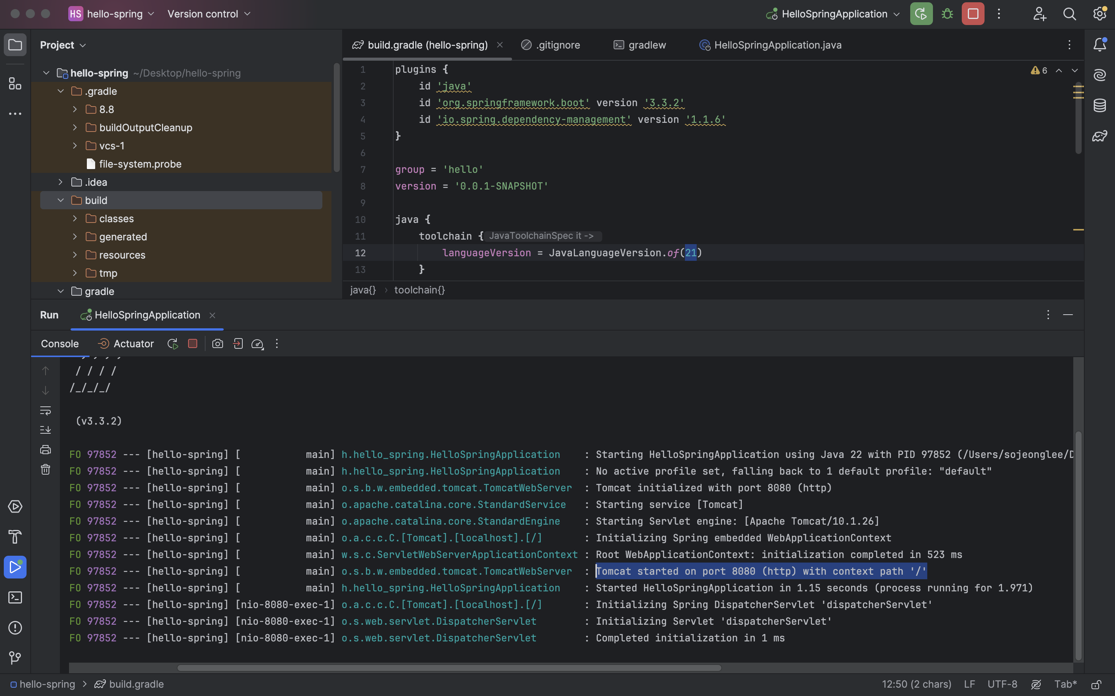Click the console horizontal scrollbar
Image resolution: width=1115 pixels, height=696 pixels.
449,668
